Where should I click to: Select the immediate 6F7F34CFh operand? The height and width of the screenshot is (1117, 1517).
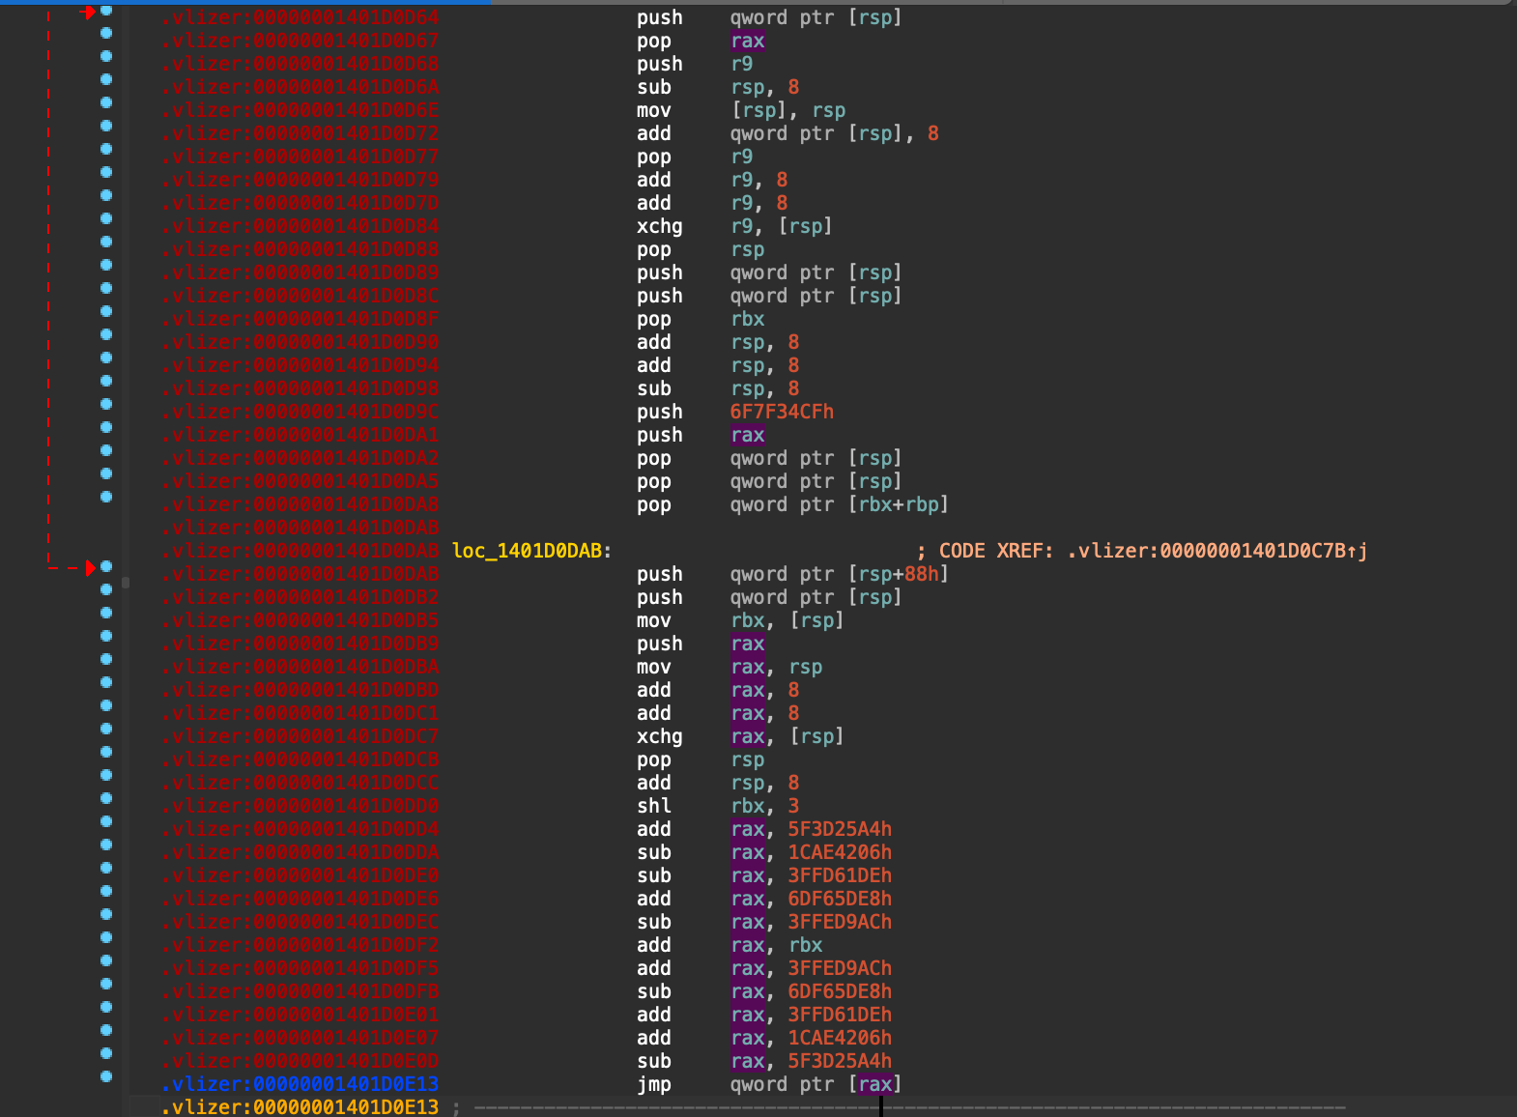click(782, 412)
